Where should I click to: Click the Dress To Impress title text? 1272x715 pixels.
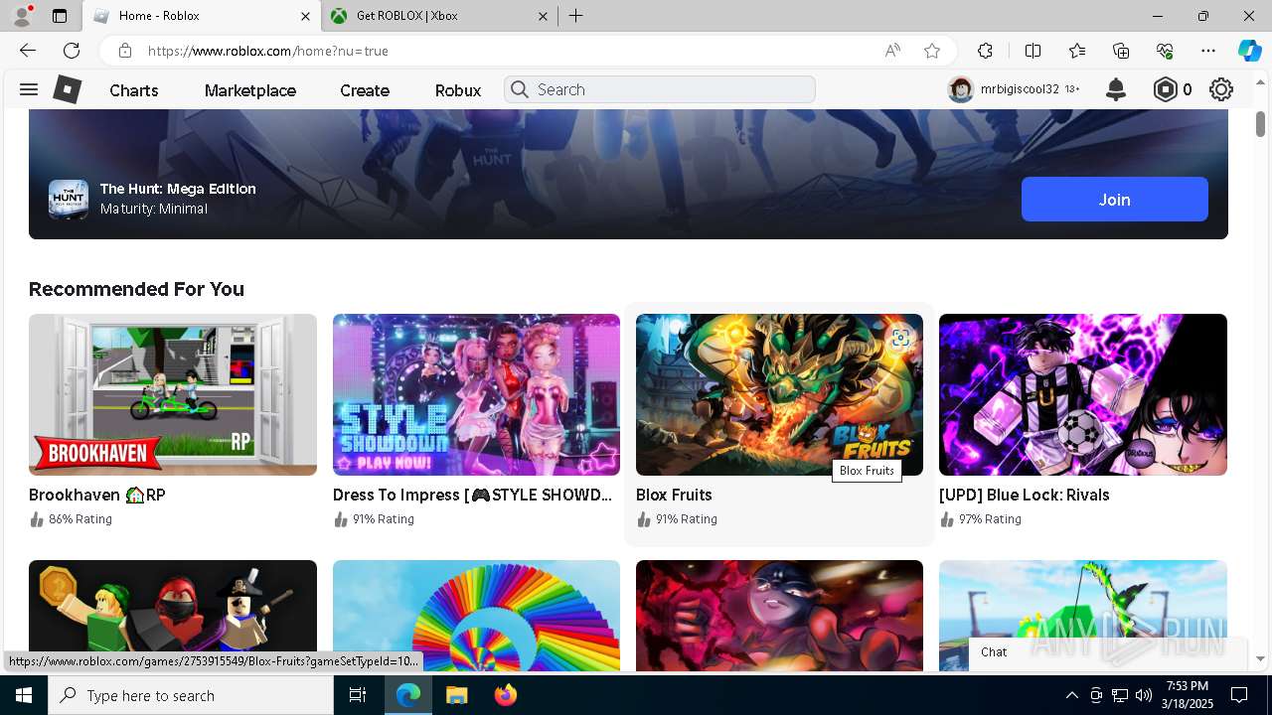point(472,495)
